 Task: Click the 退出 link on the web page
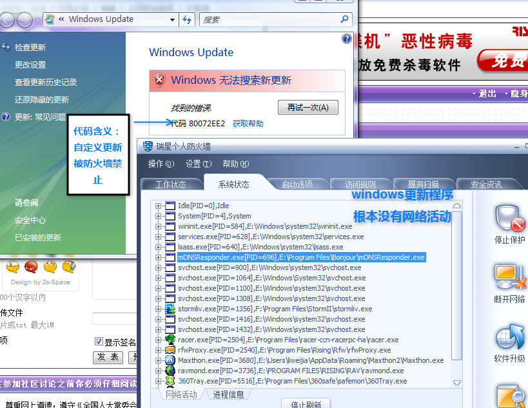point(487,93)
